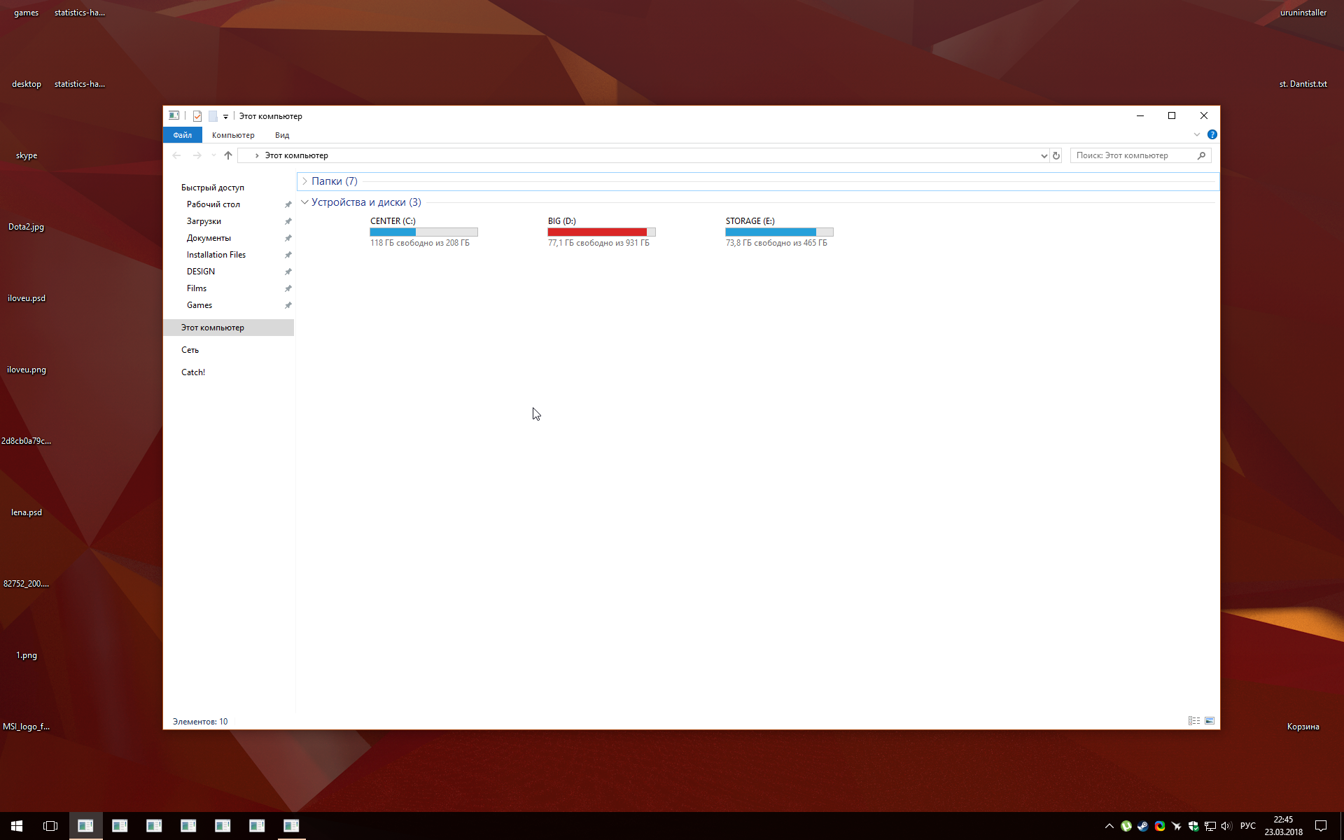Select Catch! in navigation pane

point(193,372)
